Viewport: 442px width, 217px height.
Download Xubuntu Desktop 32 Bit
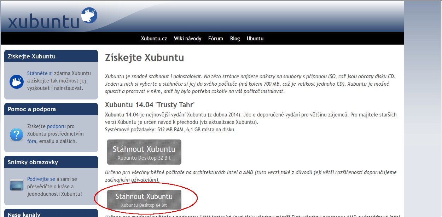coord(144,152)
